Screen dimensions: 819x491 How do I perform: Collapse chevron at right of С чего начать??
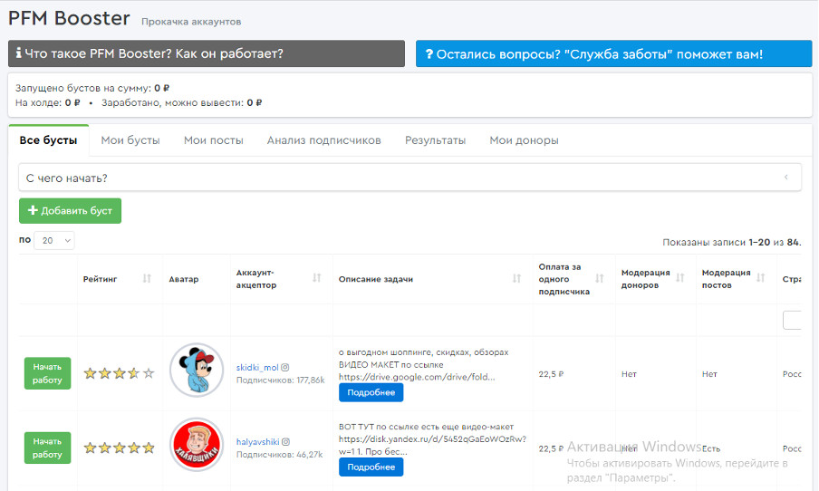click(785, 178)
